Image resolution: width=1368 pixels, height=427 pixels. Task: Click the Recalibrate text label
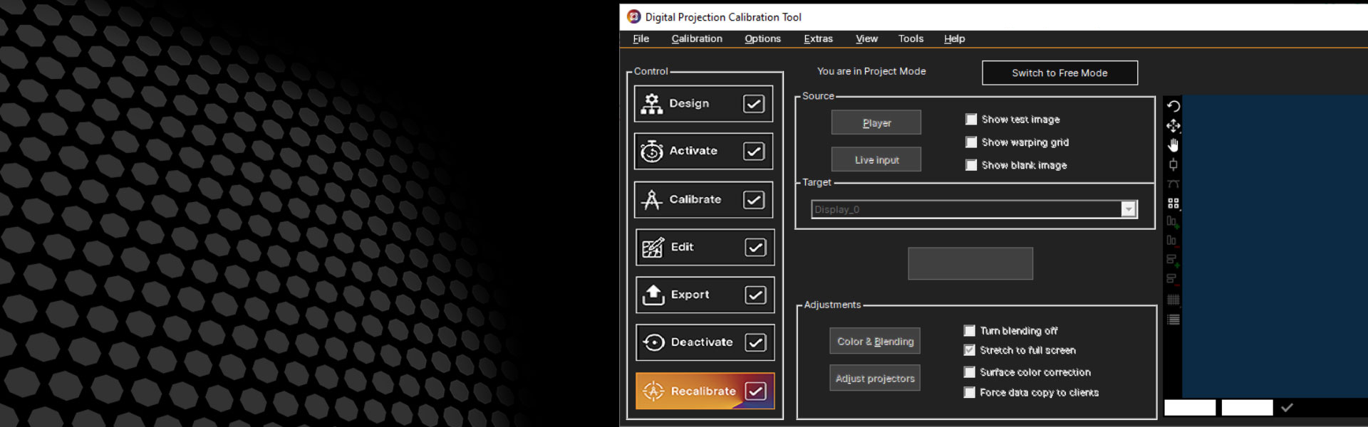pos(703,391)
